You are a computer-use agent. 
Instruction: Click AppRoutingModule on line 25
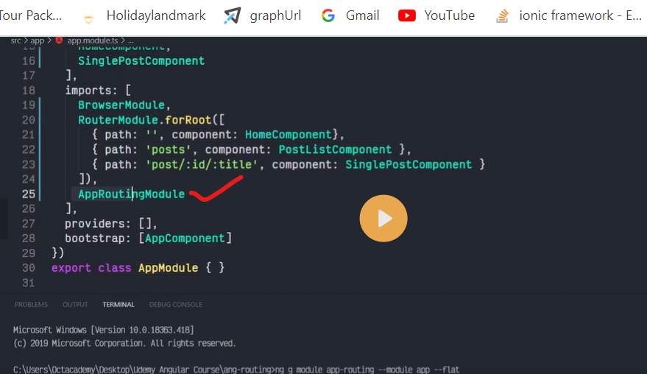click(x=132, y=194)
